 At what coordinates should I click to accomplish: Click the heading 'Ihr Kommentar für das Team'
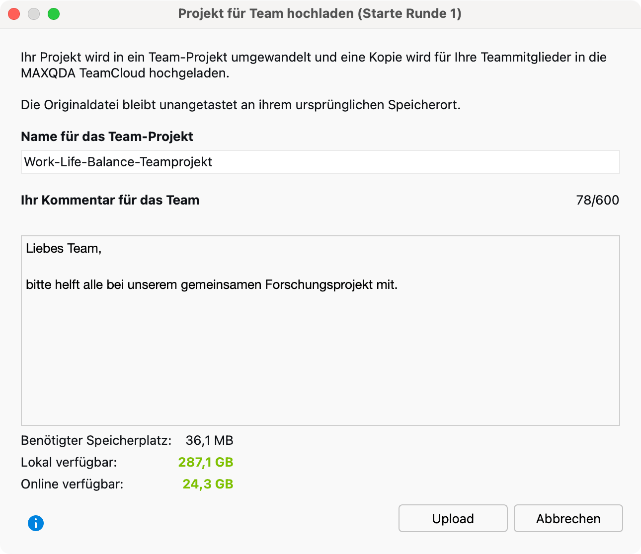(x=110, y=200)
